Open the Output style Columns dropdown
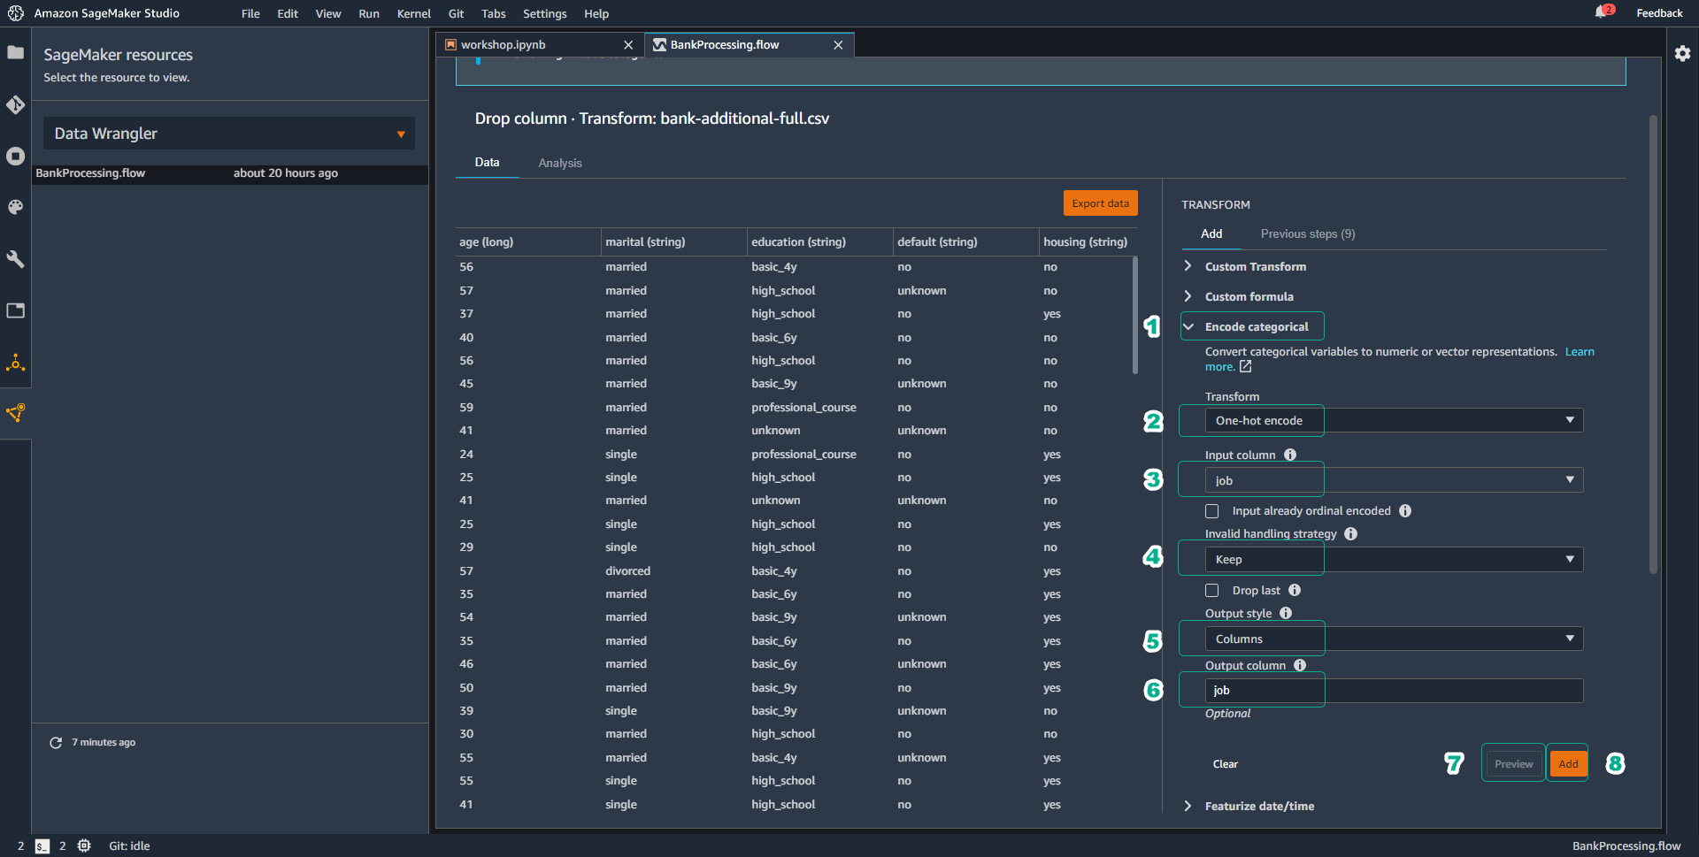This screenshot has height=857, width=1699. 1394,639
